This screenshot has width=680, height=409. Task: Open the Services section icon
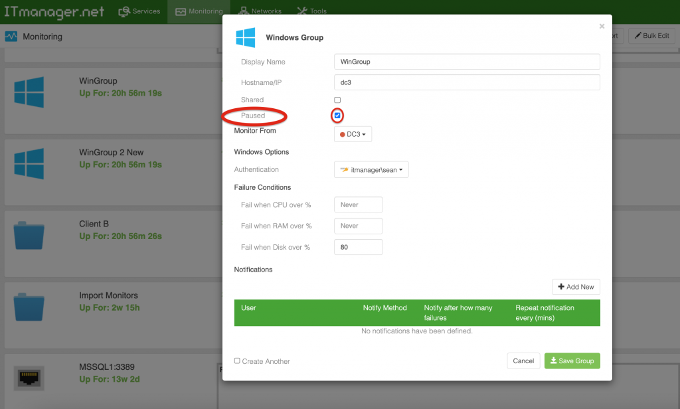123,11
